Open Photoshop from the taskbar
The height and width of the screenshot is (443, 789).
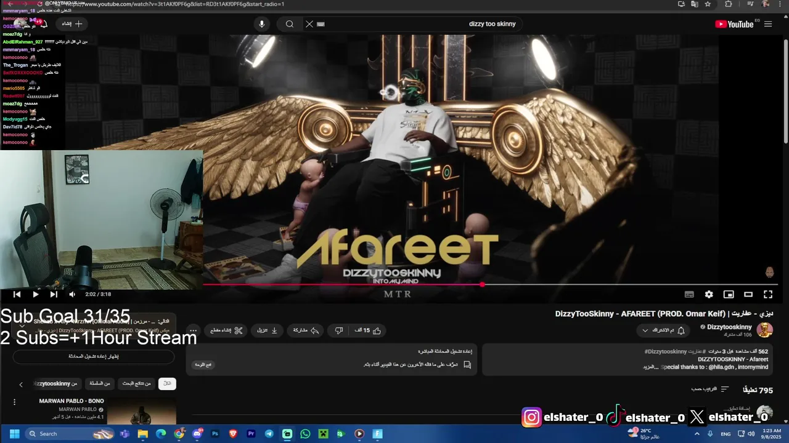(215, 434)
